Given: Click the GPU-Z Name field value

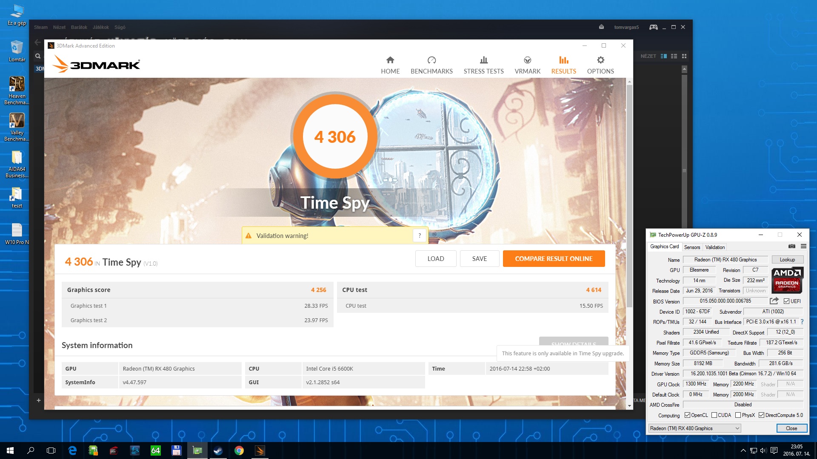Looking at the screenshot, I should point(726,260).
